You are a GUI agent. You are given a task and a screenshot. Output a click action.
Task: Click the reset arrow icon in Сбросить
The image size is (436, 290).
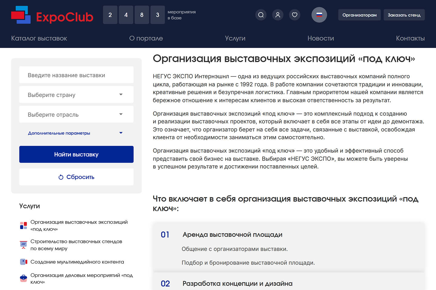[61, 177]
